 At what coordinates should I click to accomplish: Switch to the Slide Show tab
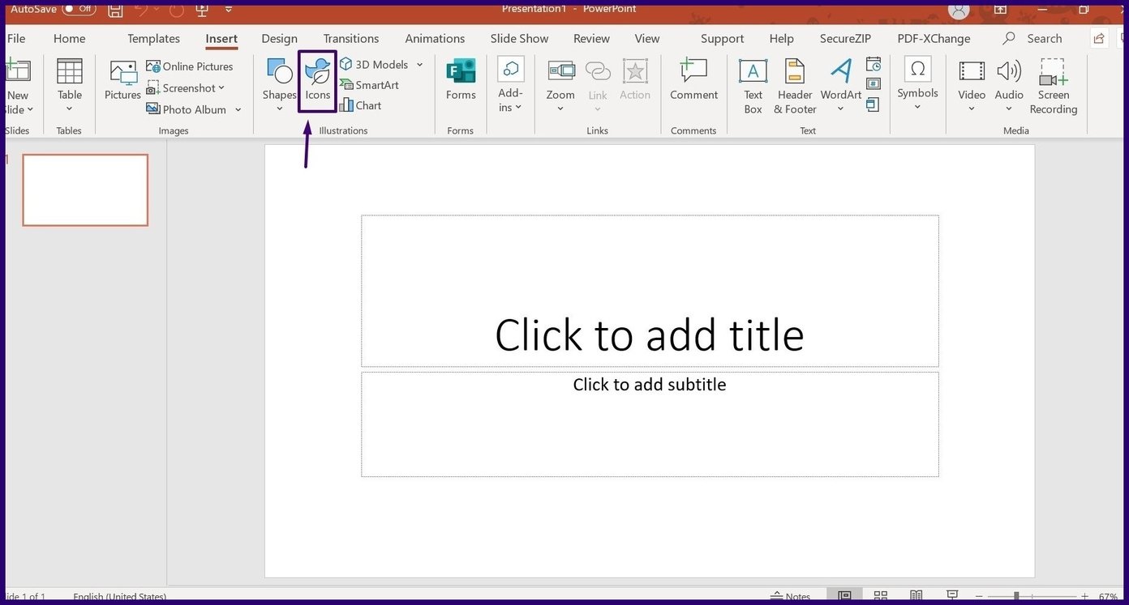[x=519, y=38]
